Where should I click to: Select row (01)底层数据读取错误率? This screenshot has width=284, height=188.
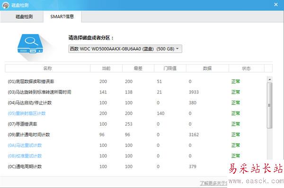tap(136, 82)
